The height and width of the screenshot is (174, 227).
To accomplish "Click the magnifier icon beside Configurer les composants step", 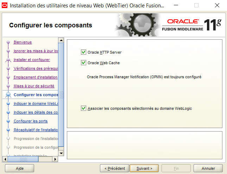I will (8, 95).
